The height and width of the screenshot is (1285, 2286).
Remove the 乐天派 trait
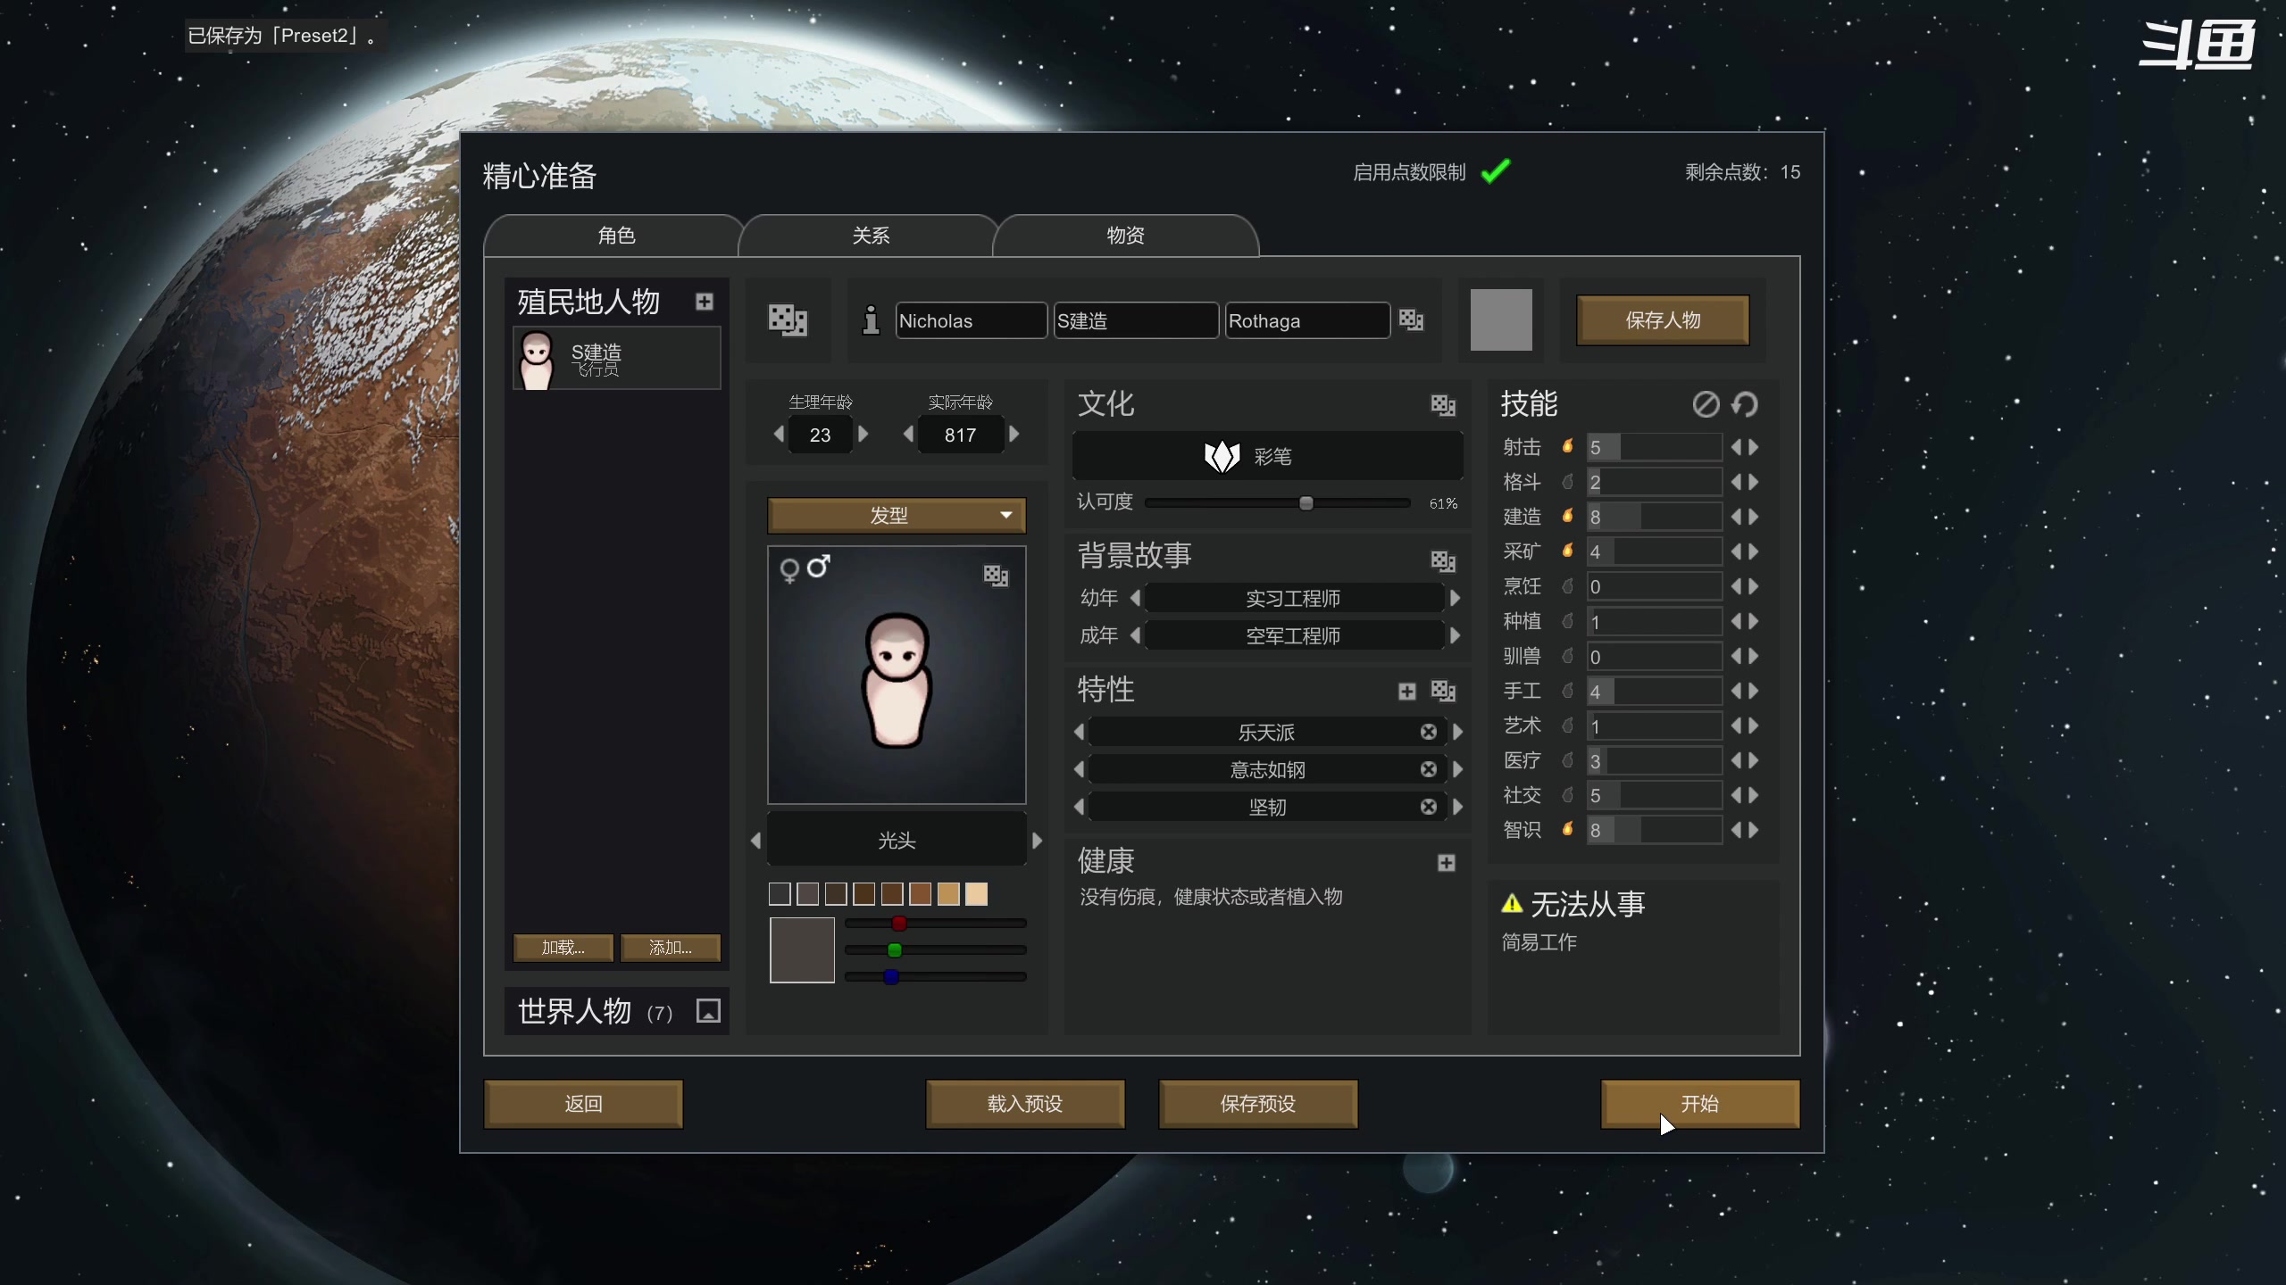[1429, 732]
